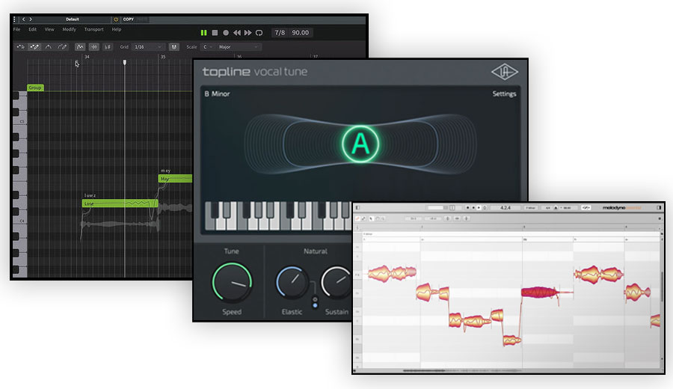Screen dimensions: 673x389
Task: Select the arrow pointer tool in Melodyne toolbox
Action: click(371, 218)
